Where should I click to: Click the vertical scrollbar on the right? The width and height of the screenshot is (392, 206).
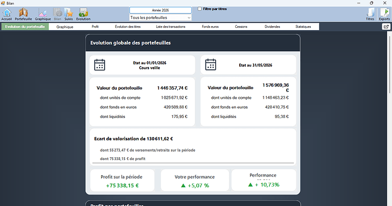click(x=389, y=65)
